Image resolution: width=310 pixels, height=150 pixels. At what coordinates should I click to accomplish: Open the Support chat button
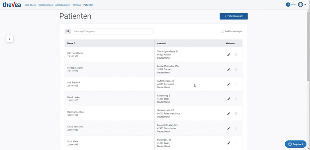coord(296,144)
